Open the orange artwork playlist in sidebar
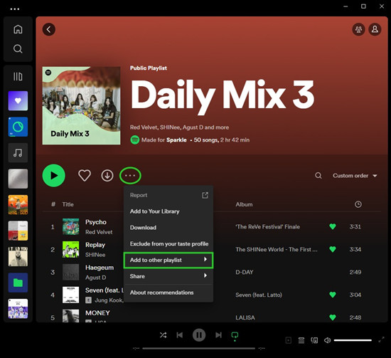The height and width of the screenshot is (358, 391). coord(18,205)
